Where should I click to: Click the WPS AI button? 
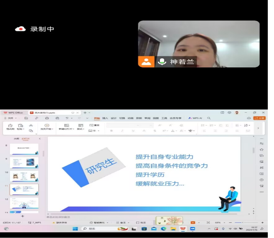[x=195, y=118]
